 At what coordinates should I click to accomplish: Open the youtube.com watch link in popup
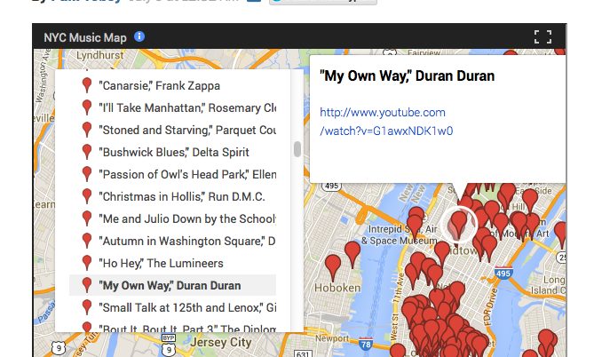[x=386, y=122]
